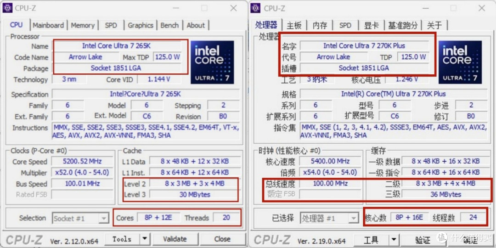
Task: Open the 关于 tab
Action: coord(434,25)
